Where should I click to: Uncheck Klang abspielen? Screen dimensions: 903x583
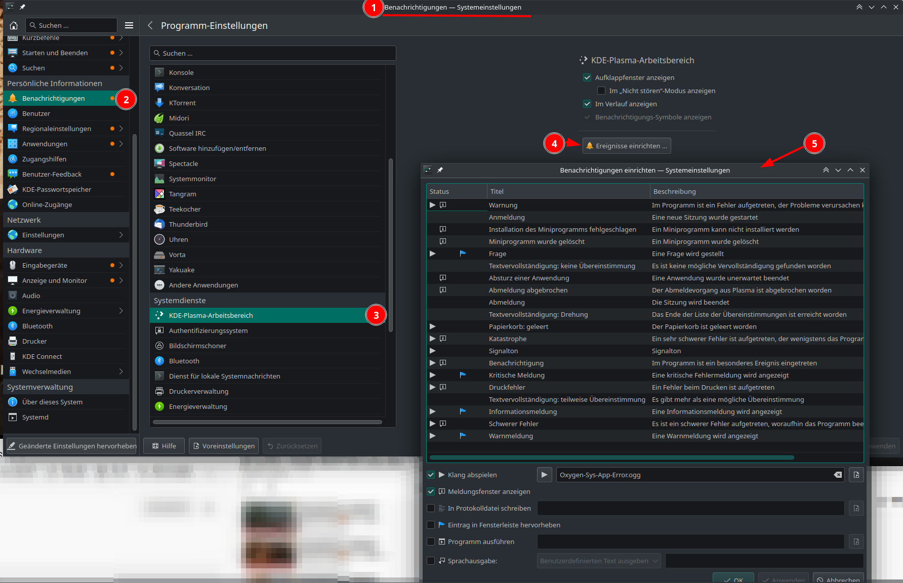431,475
